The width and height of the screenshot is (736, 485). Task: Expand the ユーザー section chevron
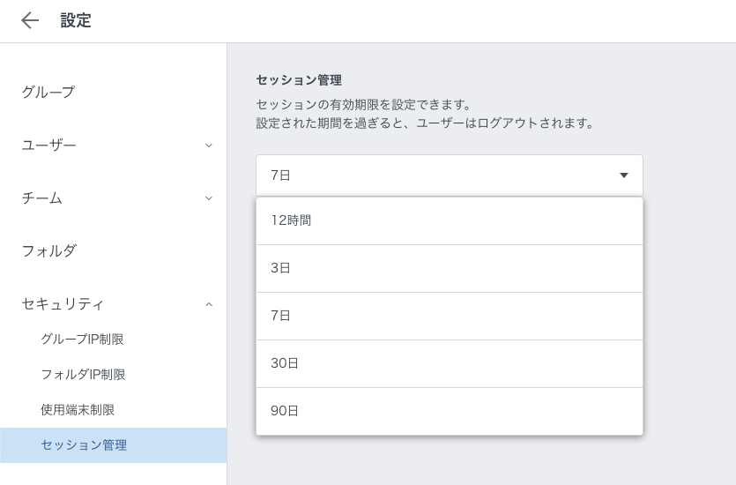209,145
